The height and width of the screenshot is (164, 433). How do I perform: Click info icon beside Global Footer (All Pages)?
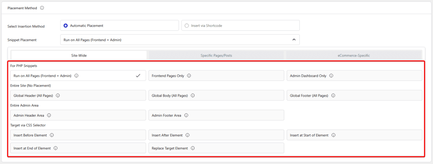click(x=333, y=95)
